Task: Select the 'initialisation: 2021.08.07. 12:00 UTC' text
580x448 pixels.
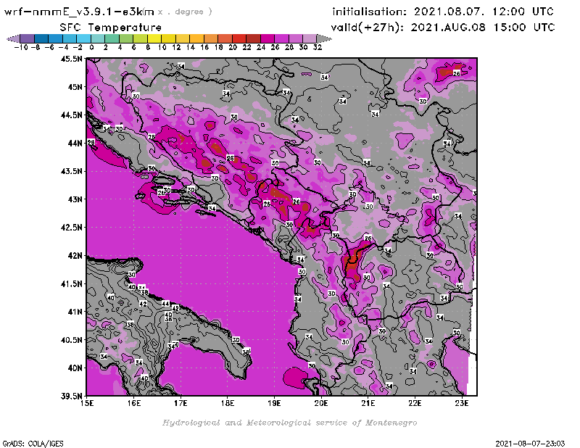Action: point(443,12)
